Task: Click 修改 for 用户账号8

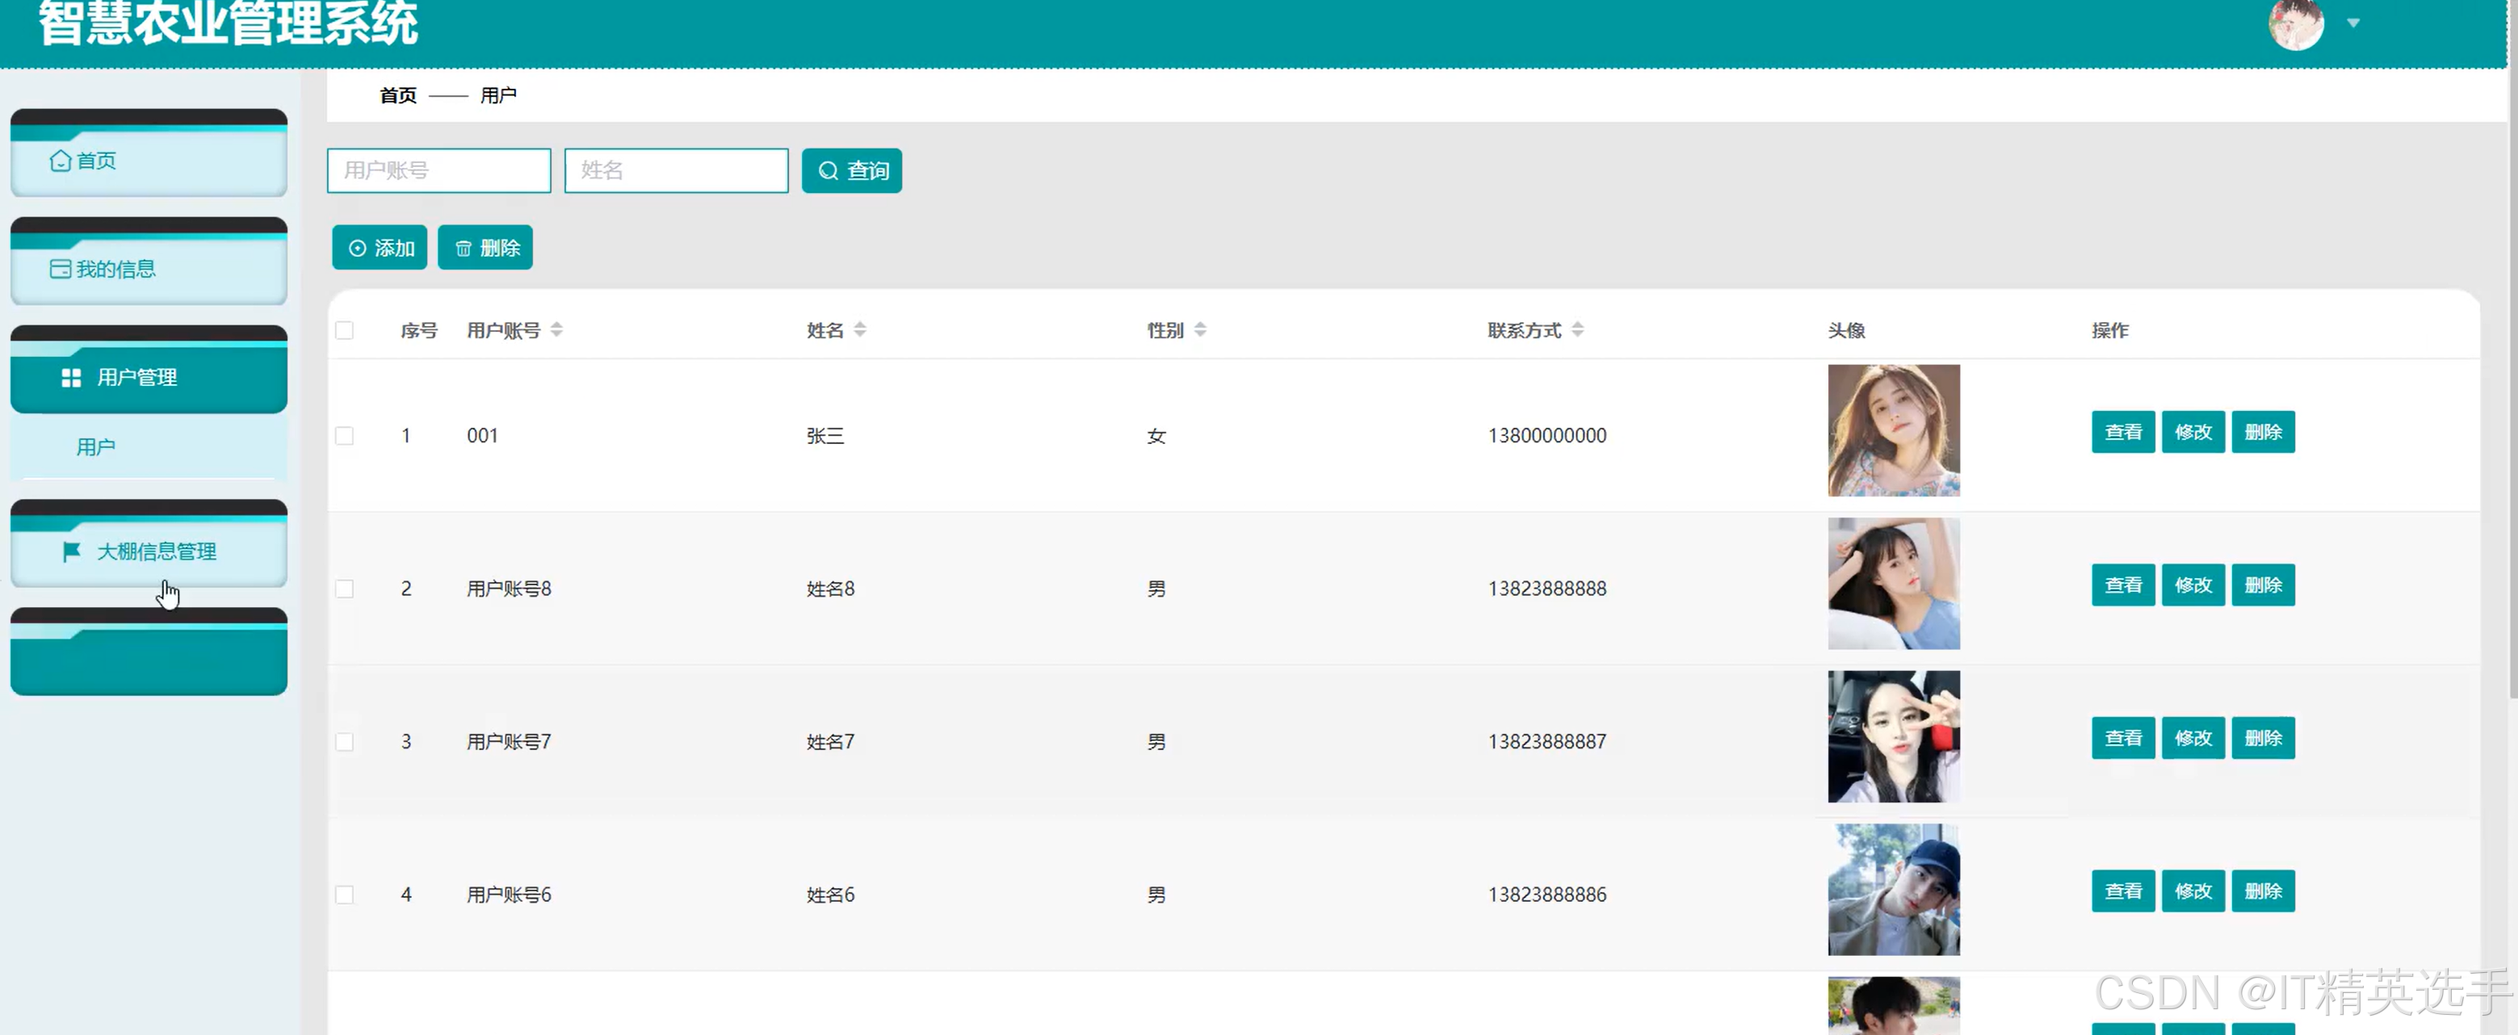Action: [2193, 585]
